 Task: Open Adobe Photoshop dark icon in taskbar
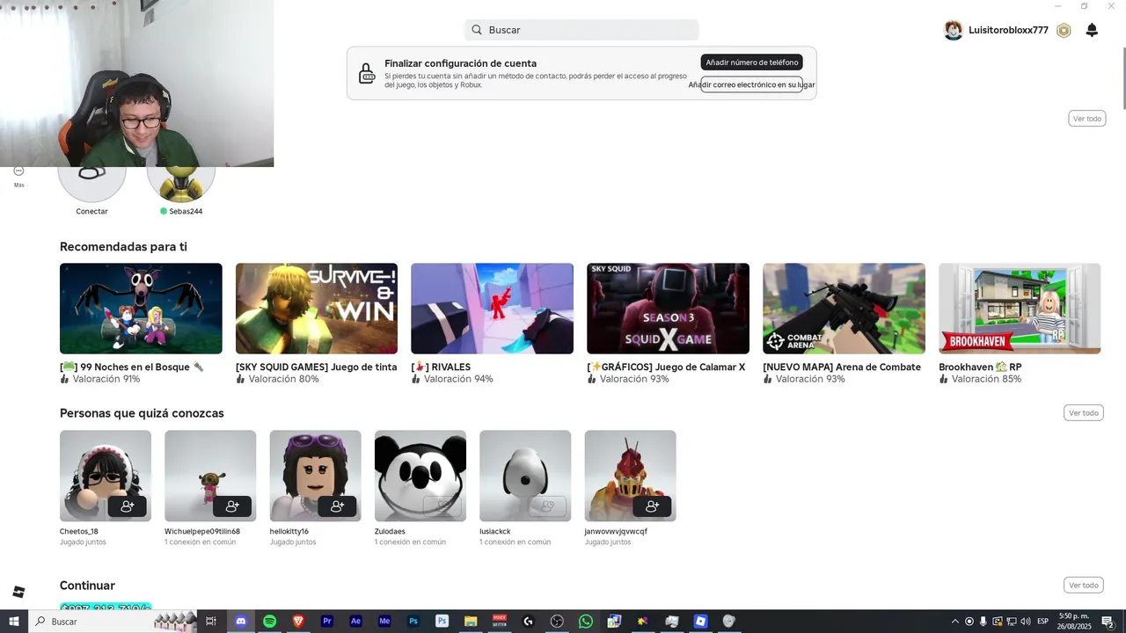pyautogui.click(x=413, y=622)
